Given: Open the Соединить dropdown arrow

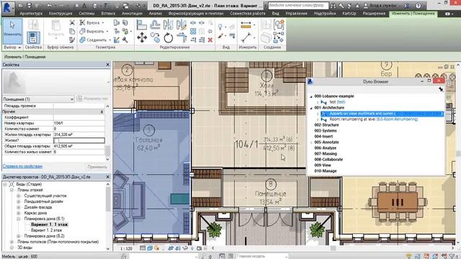Looking at the screenshot, I should click(110, 40).
